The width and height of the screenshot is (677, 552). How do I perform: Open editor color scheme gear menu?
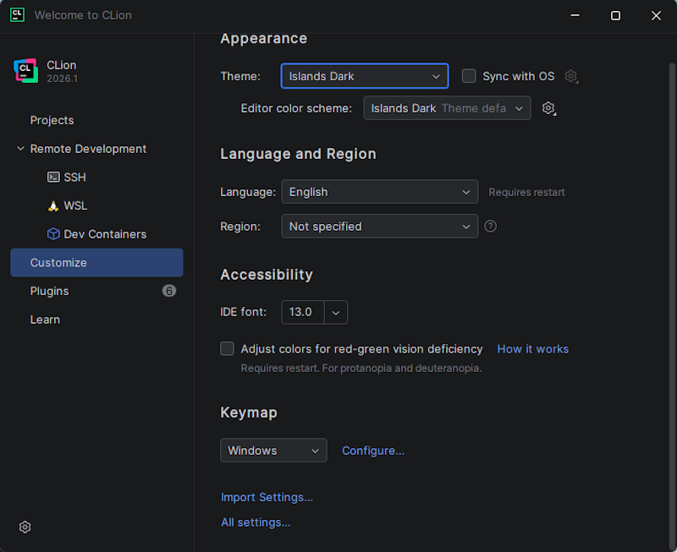click(548, 108)
